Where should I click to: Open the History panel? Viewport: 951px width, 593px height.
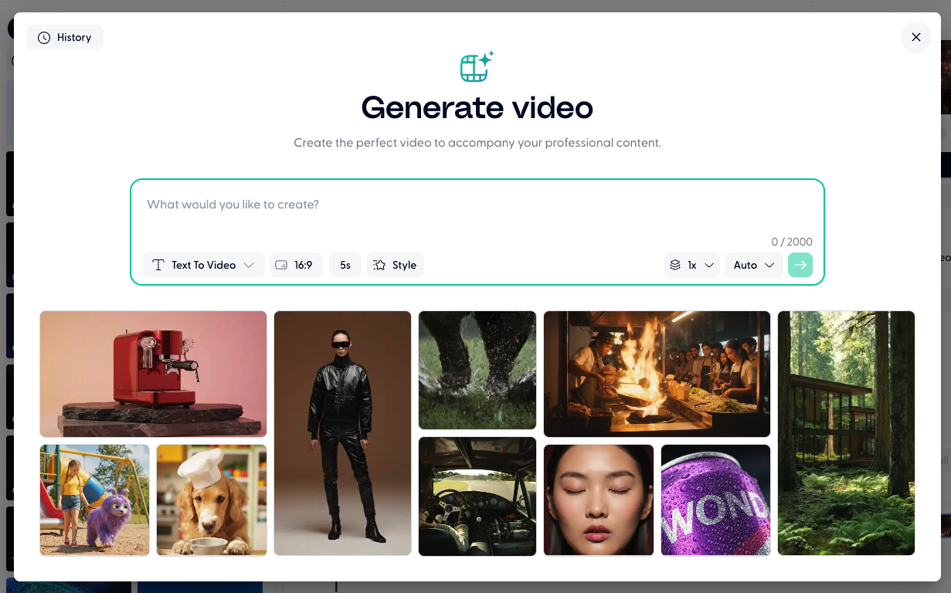coord(65,37)
